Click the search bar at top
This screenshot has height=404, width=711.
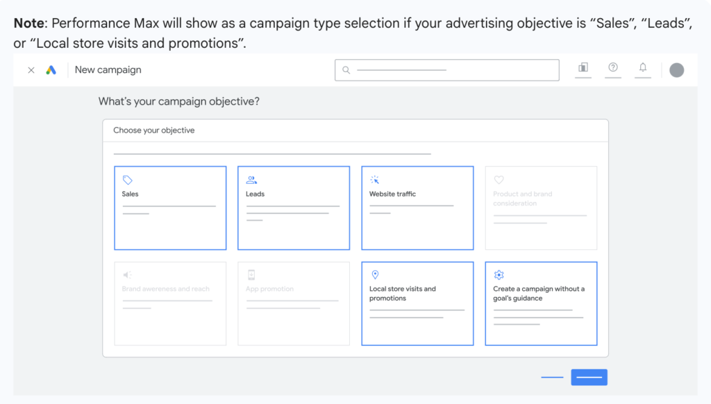(x=446, y=70)
